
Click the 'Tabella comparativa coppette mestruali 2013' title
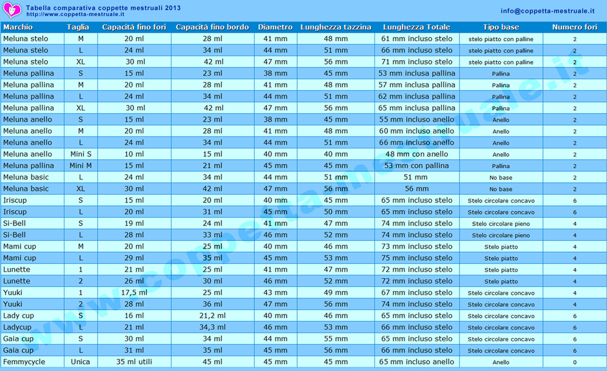[103, 8]
